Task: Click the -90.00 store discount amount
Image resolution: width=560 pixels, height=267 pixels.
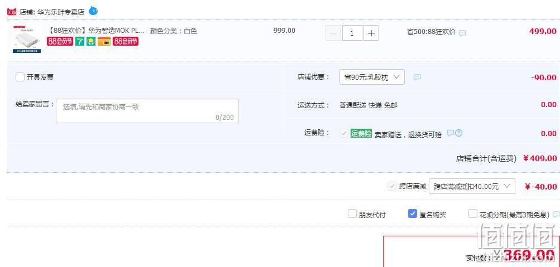Action: point(544,77)
